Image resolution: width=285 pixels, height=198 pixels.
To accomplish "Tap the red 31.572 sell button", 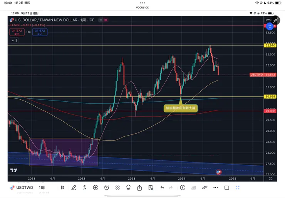I will (x=17, y=32).
